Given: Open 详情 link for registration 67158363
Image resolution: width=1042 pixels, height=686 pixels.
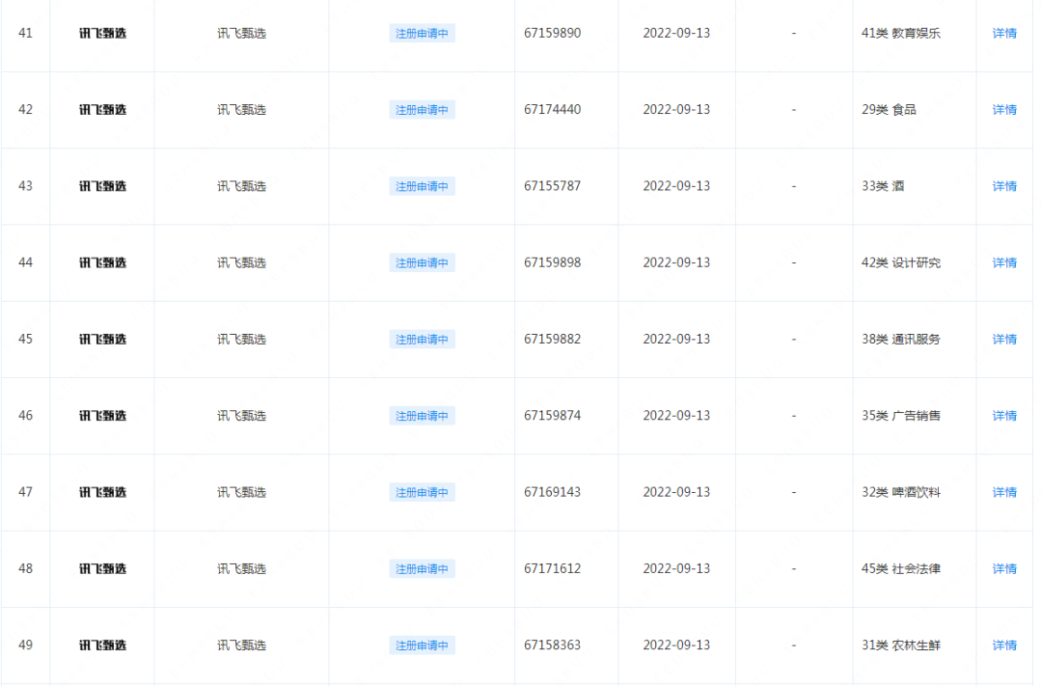Looking at the screenshot, I should coord(1004,645).
